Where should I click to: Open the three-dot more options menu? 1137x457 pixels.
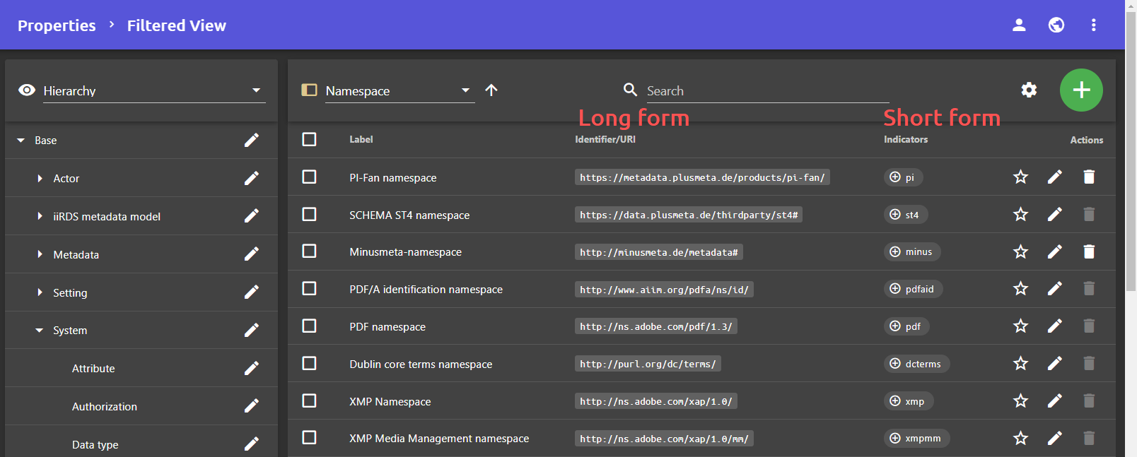(x=1094, y=25)
